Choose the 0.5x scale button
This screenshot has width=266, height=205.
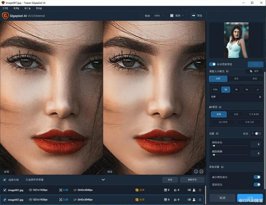click(215, 90)
